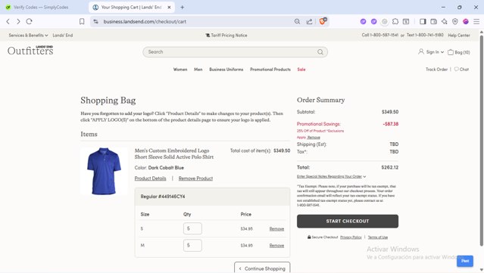The image size is (484, 273).
Task: Open the Men menu
Action: (x=198, y=70)
